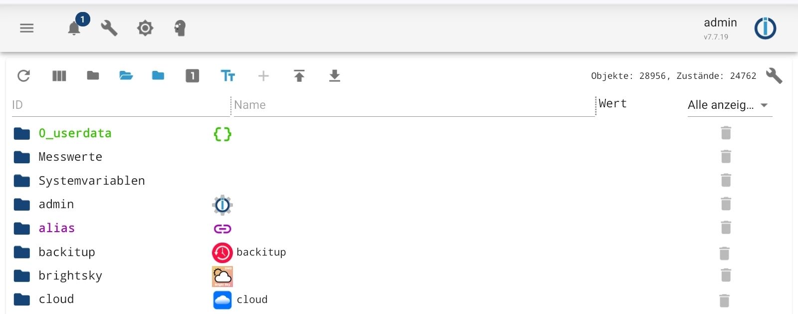The image size is (798, 314).
Task: Open the 'Alle anzeigen' filter dropdown
Action: [729, 105]
